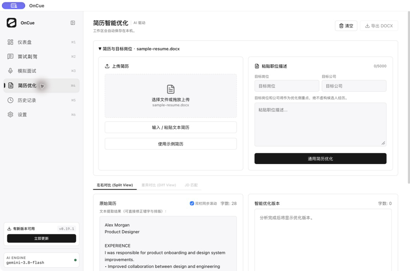The width and height of the screenshot is (410, 271).
Task: Click 通用简历优化 button
Action: (320, 158)
